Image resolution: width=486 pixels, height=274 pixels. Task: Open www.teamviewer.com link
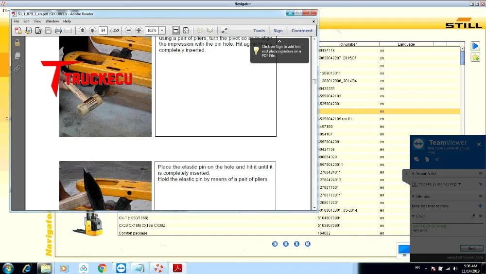click(x=465, y=257)
